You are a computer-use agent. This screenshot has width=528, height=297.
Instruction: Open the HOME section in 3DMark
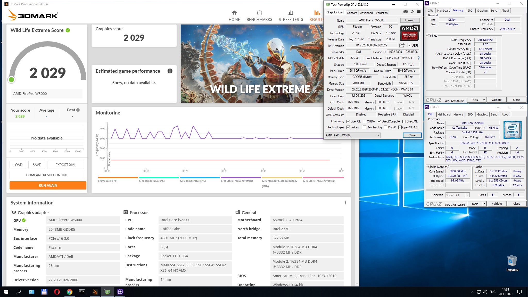click(234, 16)
